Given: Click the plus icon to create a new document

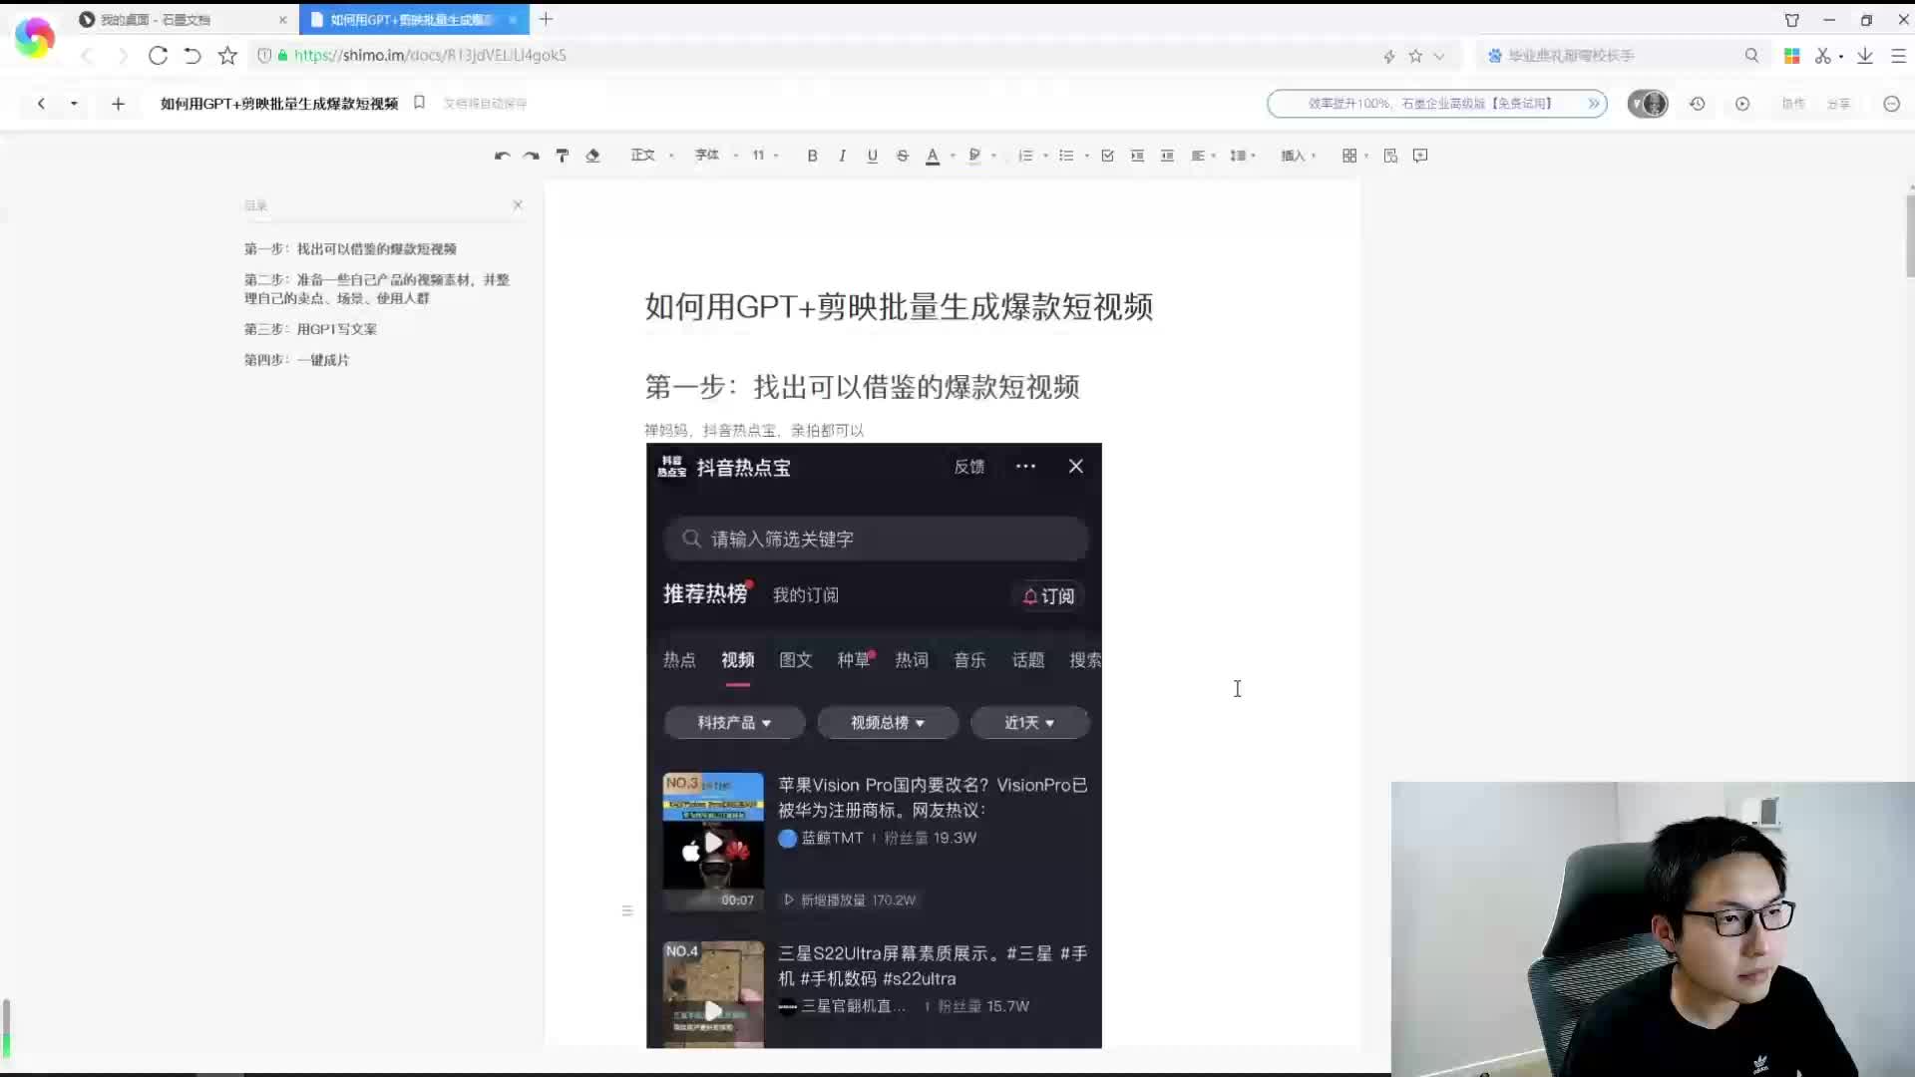Looking at the screenshot, I should point(118,103).
